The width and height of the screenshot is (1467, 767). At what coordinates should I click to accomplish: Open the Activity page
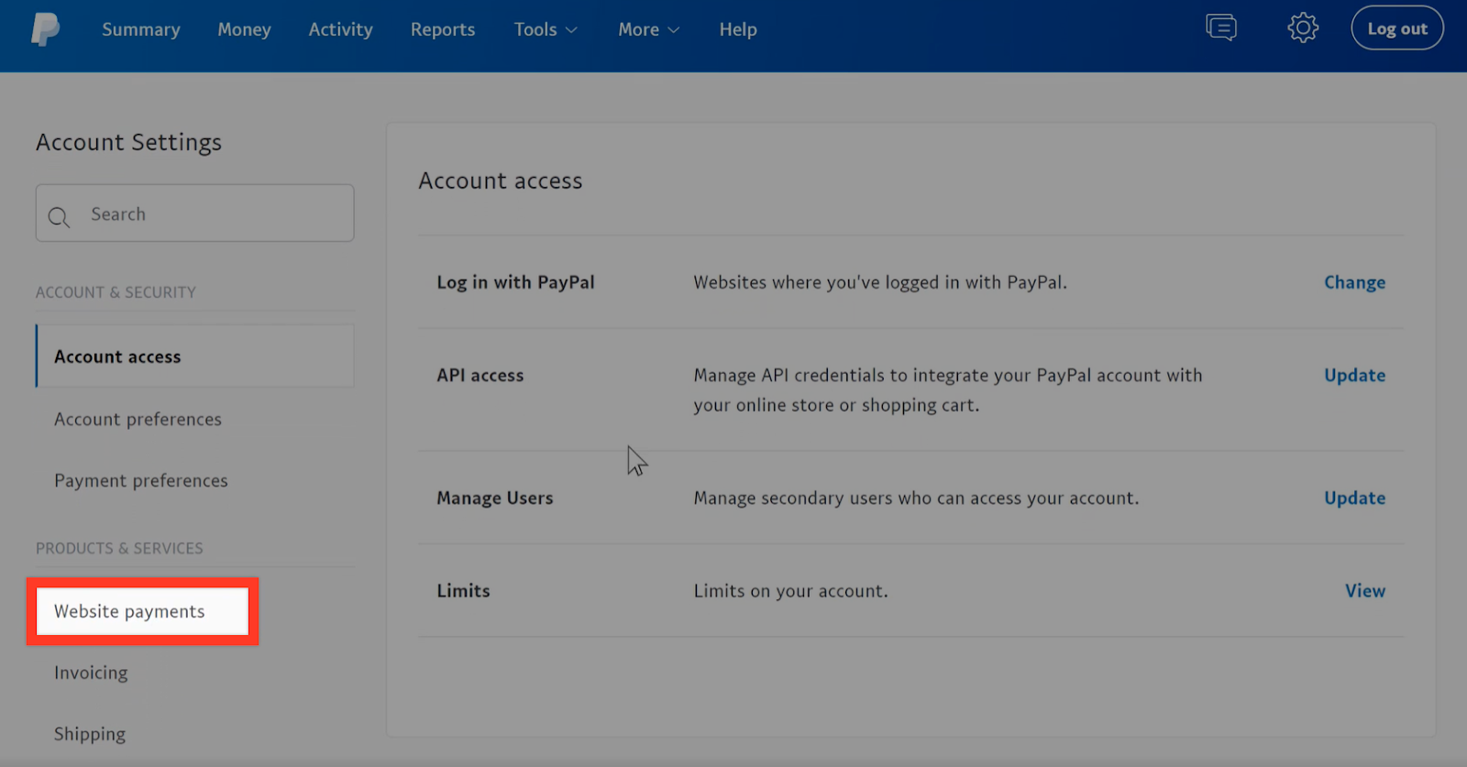(x=340, y=29)
